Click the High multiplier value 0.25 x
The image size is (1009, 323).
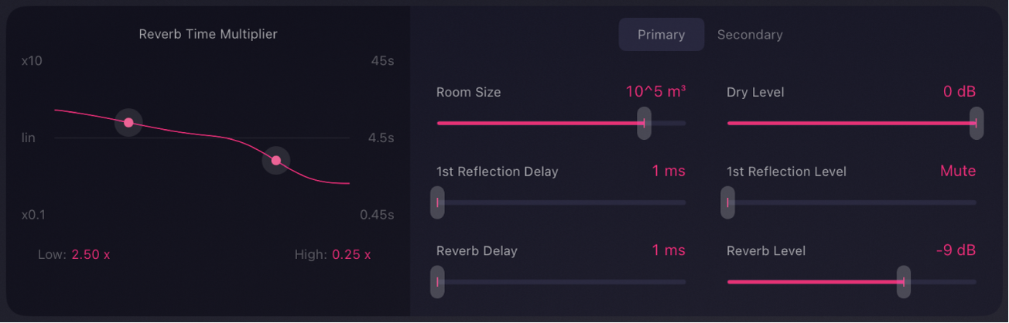click(x=351, y=255)
